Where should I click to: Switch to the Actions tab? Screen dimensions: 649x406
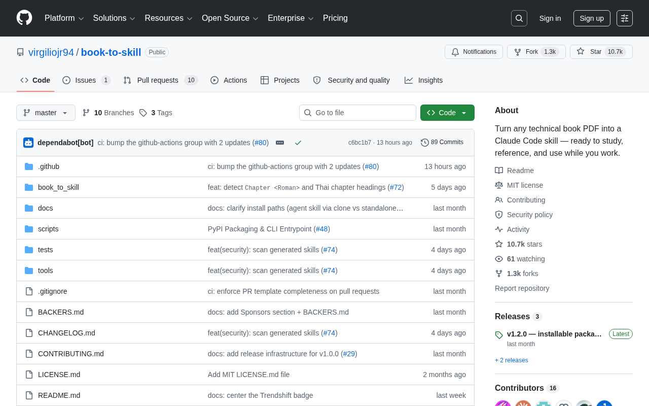[x=229, y=80]
